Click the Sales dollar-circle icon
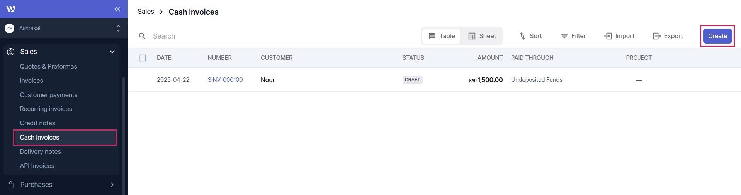Viewport: 741px width, 195px height. tap(11, 52)
